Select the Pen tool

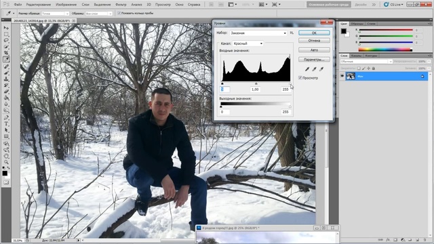point(6,117)
